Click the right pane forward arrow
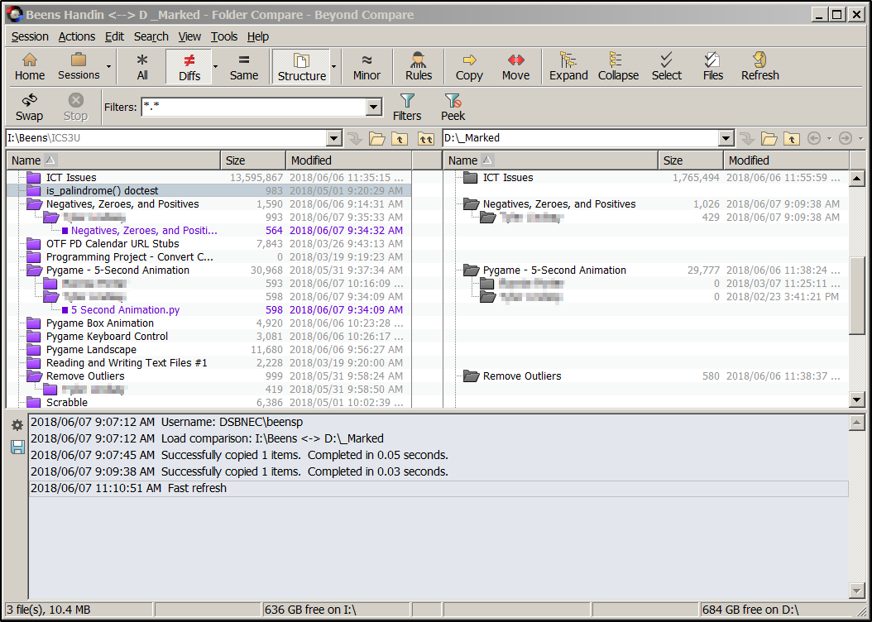Image resolution: width=872 pixels, height=622 pixels. point(846,138)
